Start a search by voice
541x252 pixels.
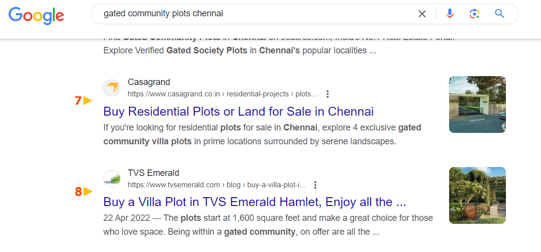pyautogui.click(x=450, y=14)
